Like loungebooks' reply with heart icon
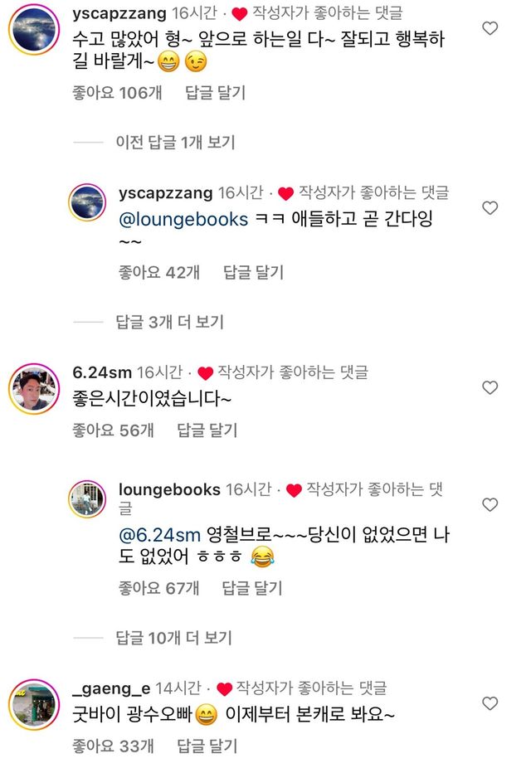 [x=490, y=505]
